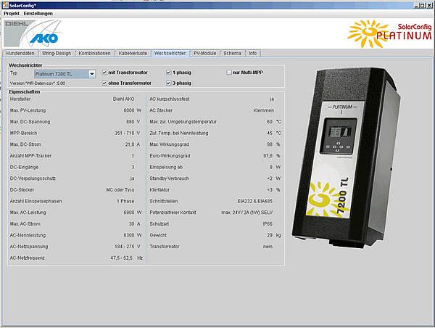
Task: Toggle the 1-phasig checkbox
Action: click(169, 73)
